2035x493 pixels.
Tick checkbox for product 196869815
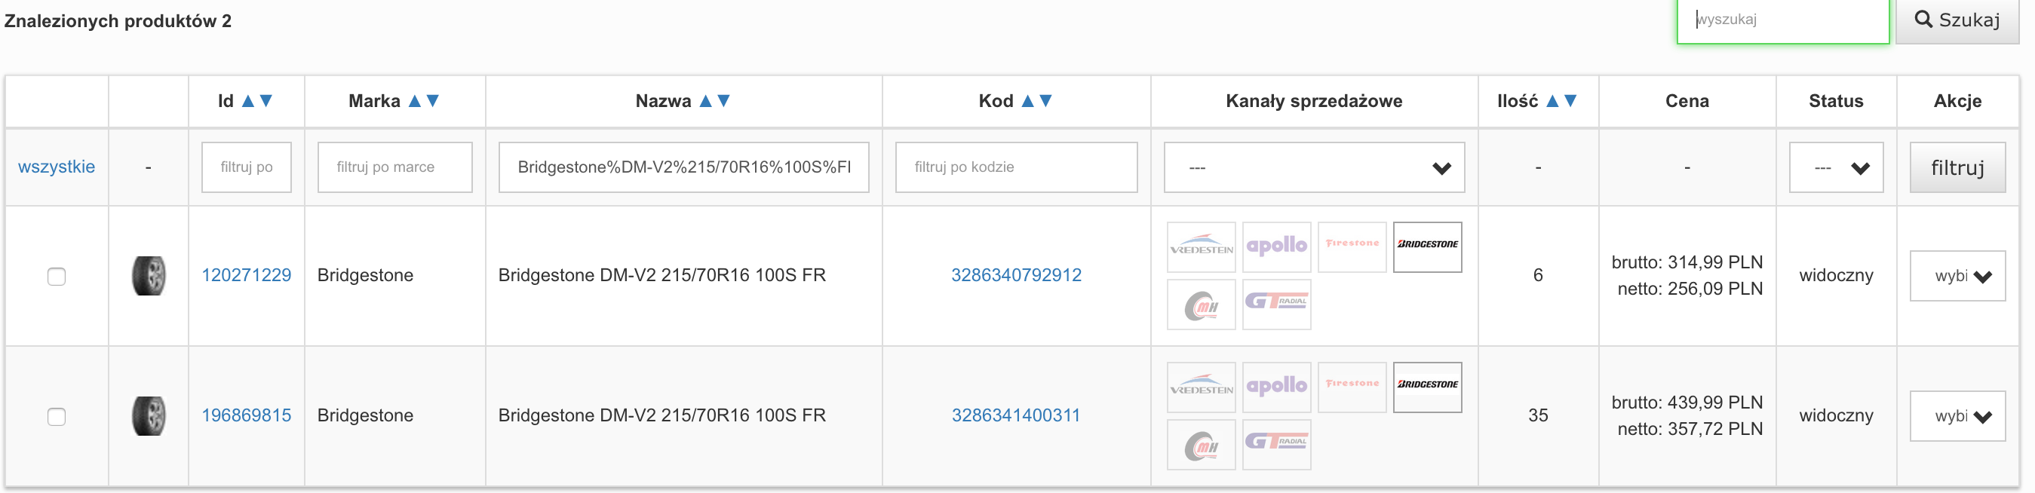(x=56, y=416)
